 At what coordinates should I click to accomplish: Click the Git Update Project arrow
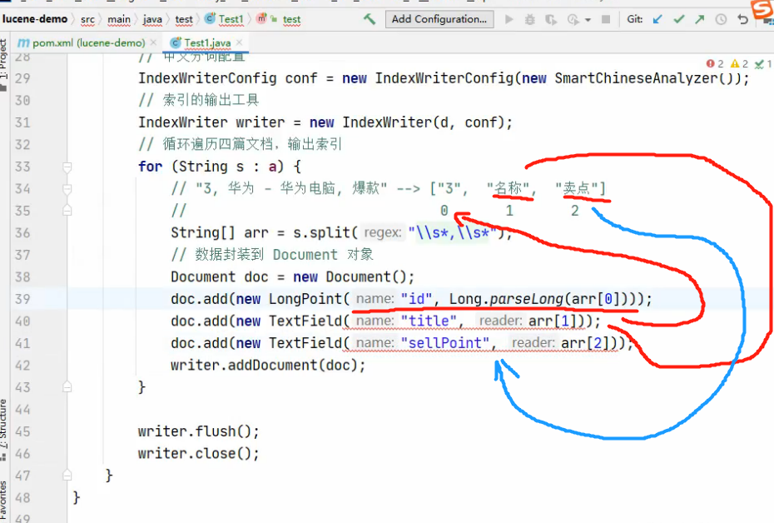[x=657, y=20]
